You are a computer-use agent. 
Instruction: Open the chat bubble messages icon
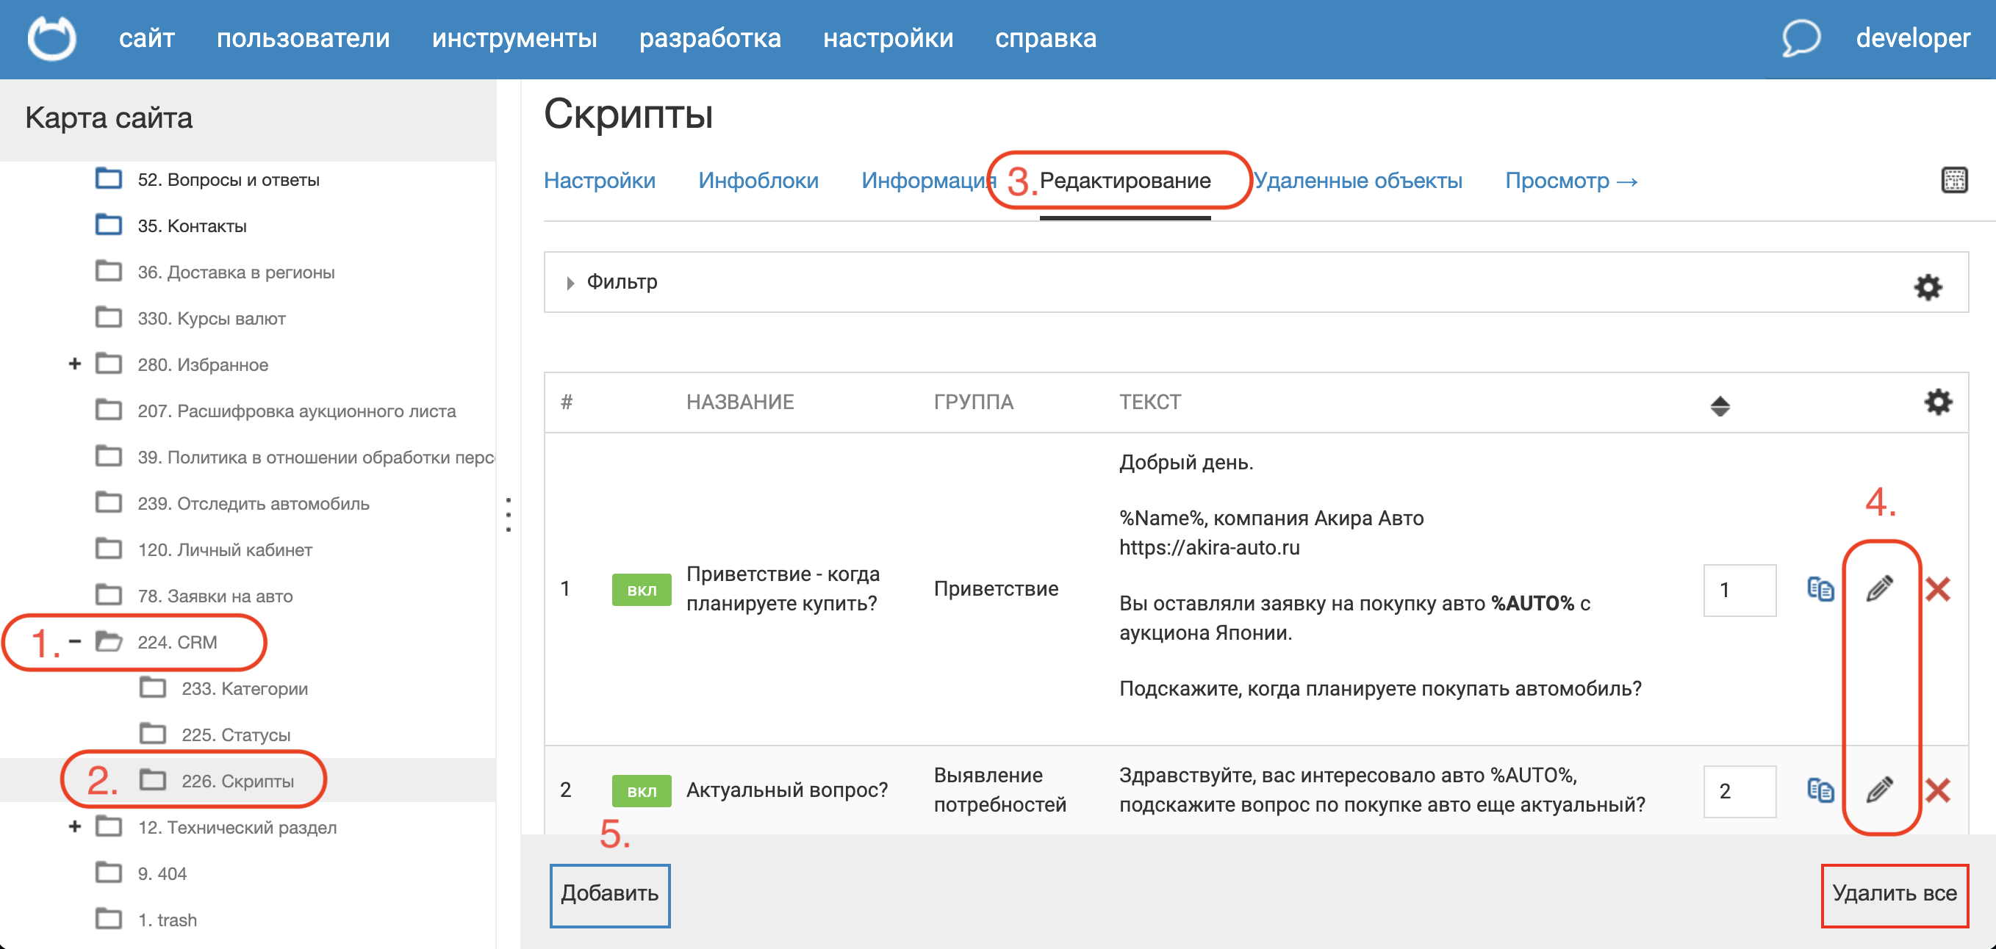click(1801, 37)
